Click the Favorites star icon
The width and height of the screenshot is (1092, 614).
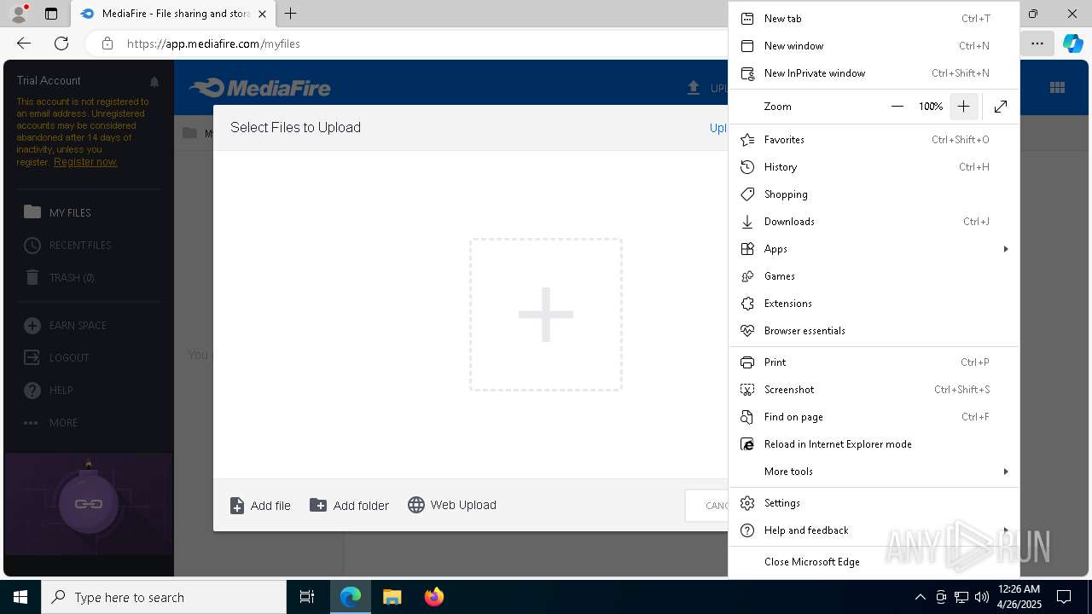pos(747,139)
